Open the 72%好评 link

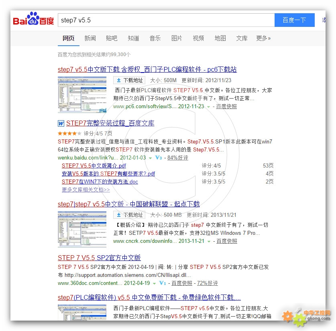pyautogui.click(x=208, y=283)
